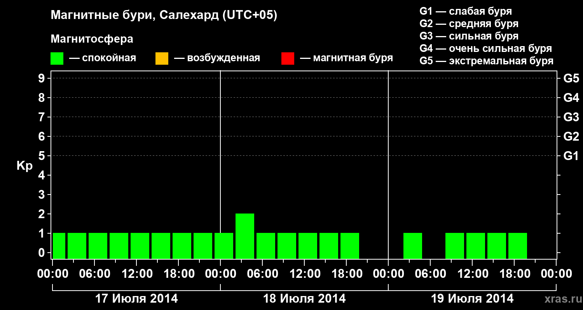The height and width of the screenshot is (310, 583).
Task: Click the '5' value on the Kp axis
Action: pos(42,156)
